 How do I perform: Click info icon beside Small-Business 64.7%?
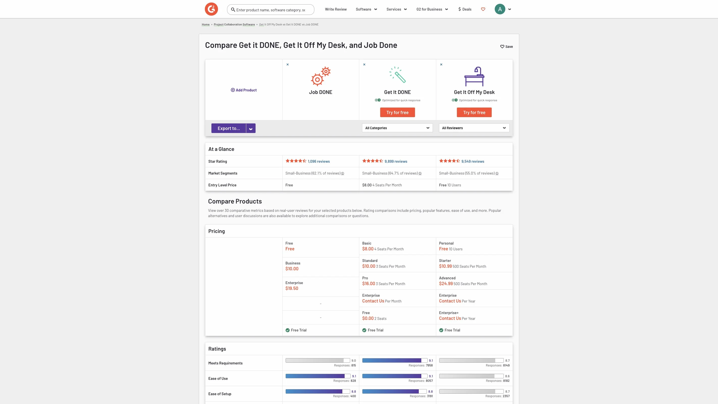(x=420, y=173)
